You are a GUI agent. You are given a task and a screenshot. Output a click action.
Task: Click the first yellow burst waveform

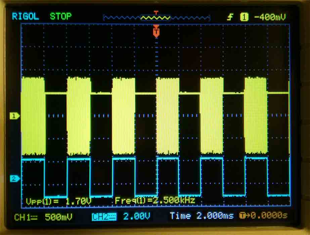point(33,116)
